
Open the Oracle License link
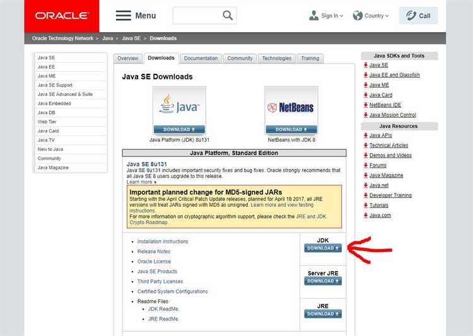coord(154,261)
